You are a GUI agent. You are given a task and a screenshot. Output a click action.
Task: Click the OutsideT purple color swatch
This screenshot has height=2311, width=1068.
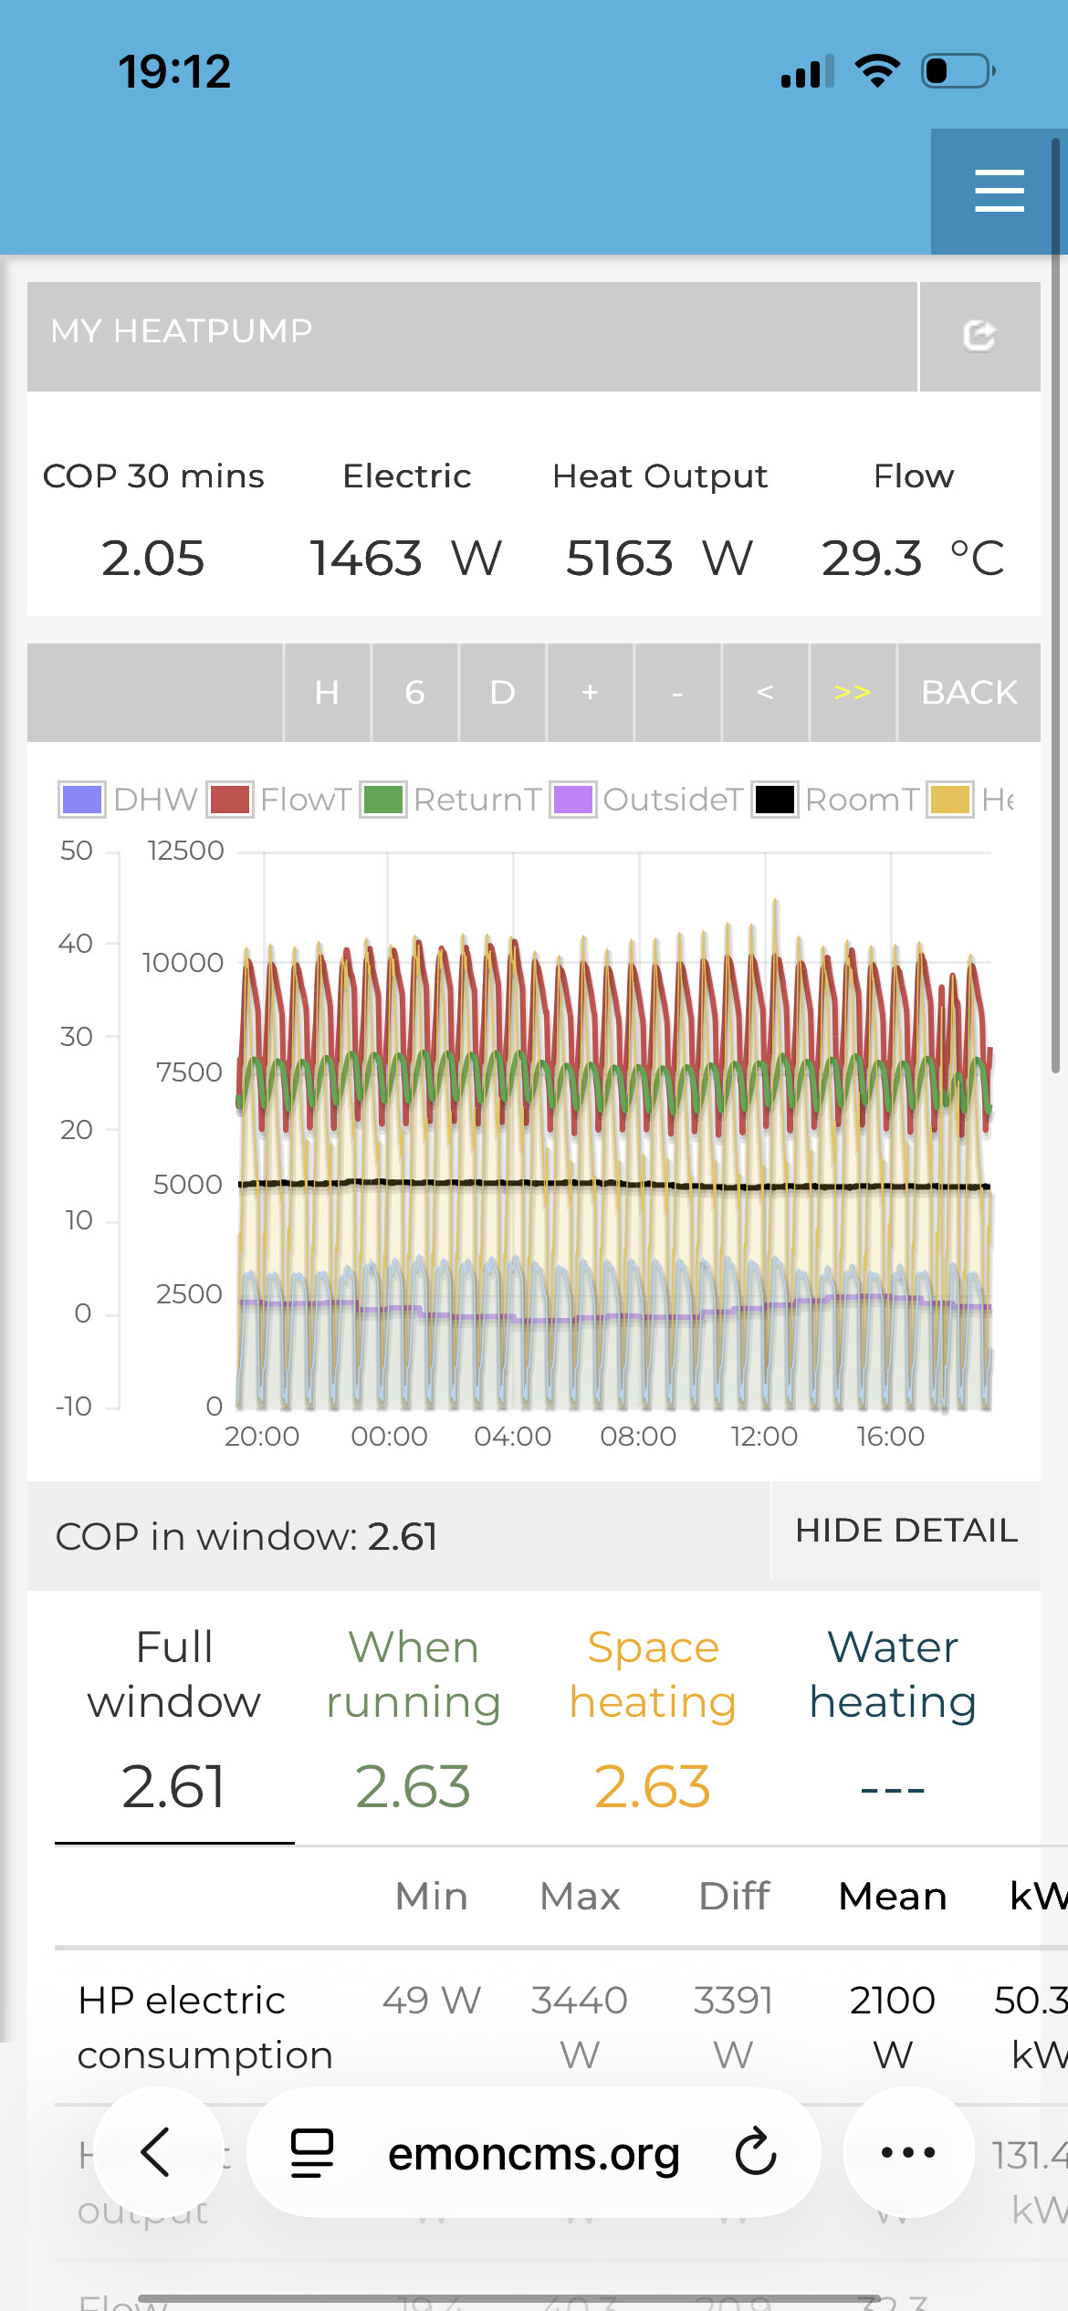[573, 800]
